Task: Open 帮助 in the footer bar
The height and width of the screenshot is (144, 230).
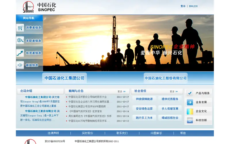Action: [x=183, y=133]
